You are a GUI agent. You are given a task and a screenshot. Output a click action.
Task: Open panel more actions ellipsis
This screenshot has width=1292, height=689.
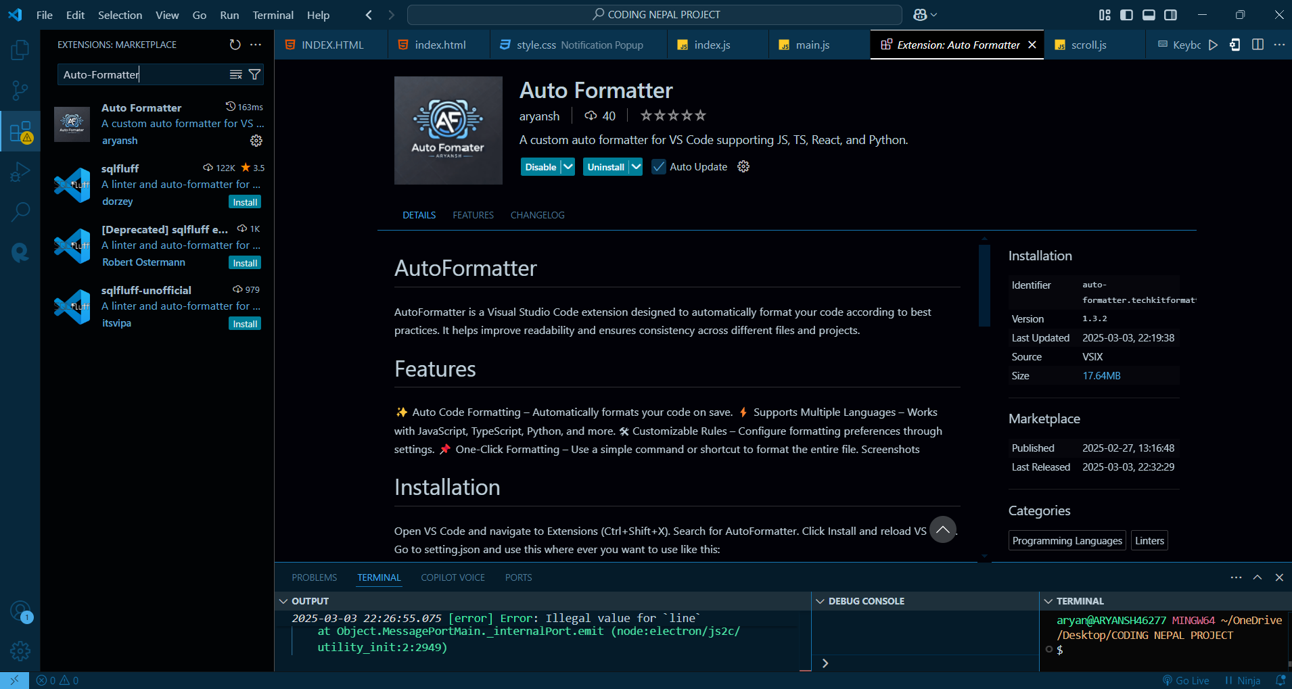[1236, 577]
